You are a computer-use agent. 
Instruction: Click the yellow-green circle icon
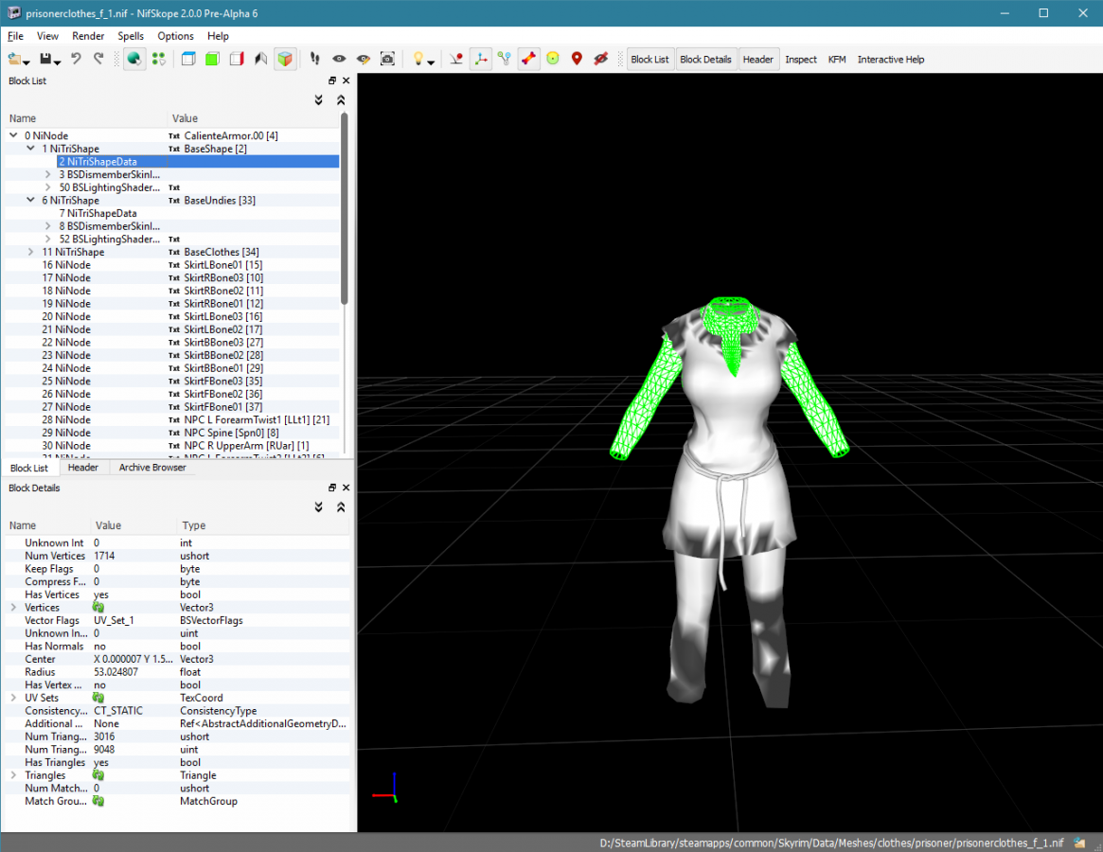(x=553, y=59)
